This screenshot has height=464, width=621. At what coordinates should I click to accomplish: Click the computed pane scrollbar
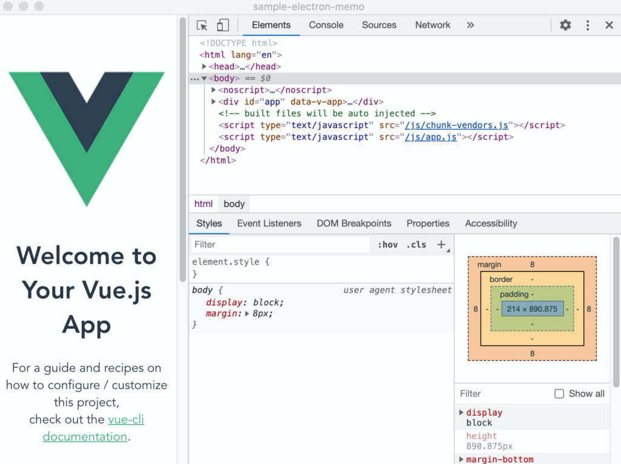pos(616,312)
